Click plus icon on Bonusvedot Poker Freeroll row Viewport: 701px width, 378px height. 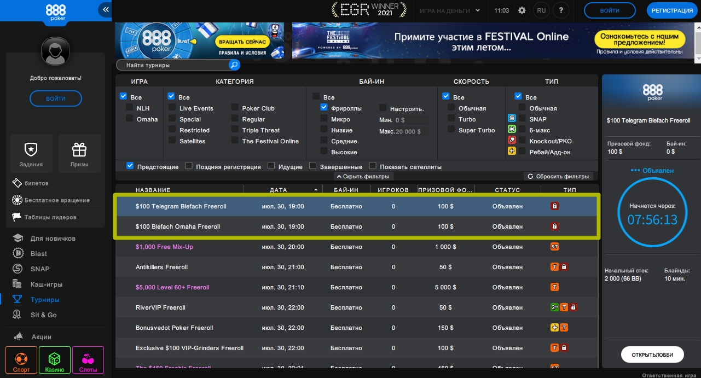pyautogui.click(x=554, y=328)
